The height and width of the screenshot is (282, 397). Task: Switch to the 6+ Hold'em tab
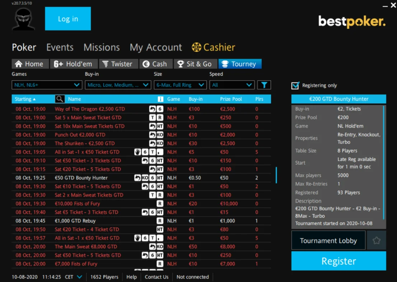[74, 64]
